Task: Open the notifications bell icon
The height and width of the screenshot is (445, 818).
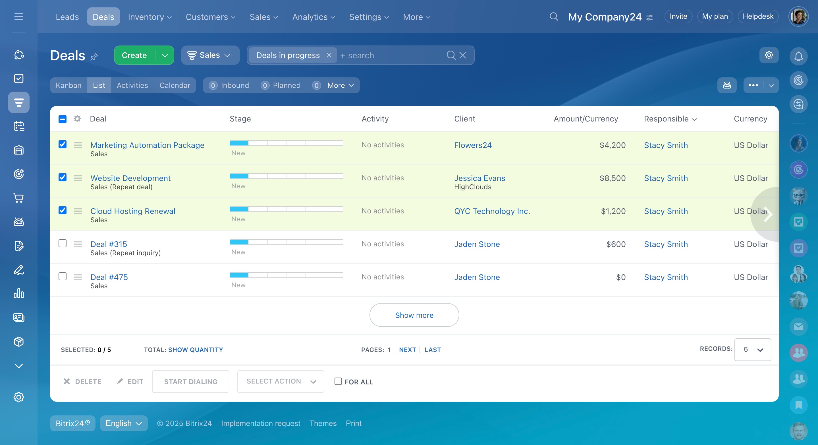Action: click(798, 56)
